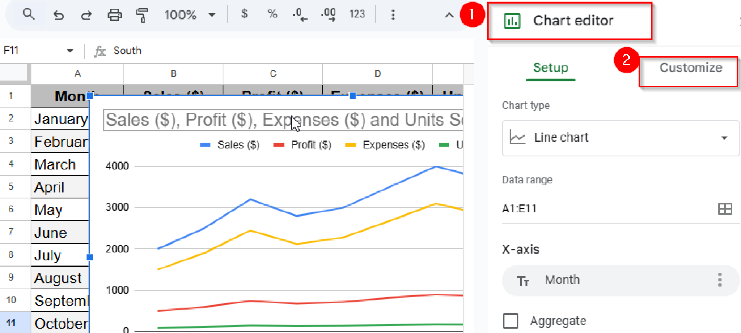Open the data range grid selector icon

[x=725, y=209]
